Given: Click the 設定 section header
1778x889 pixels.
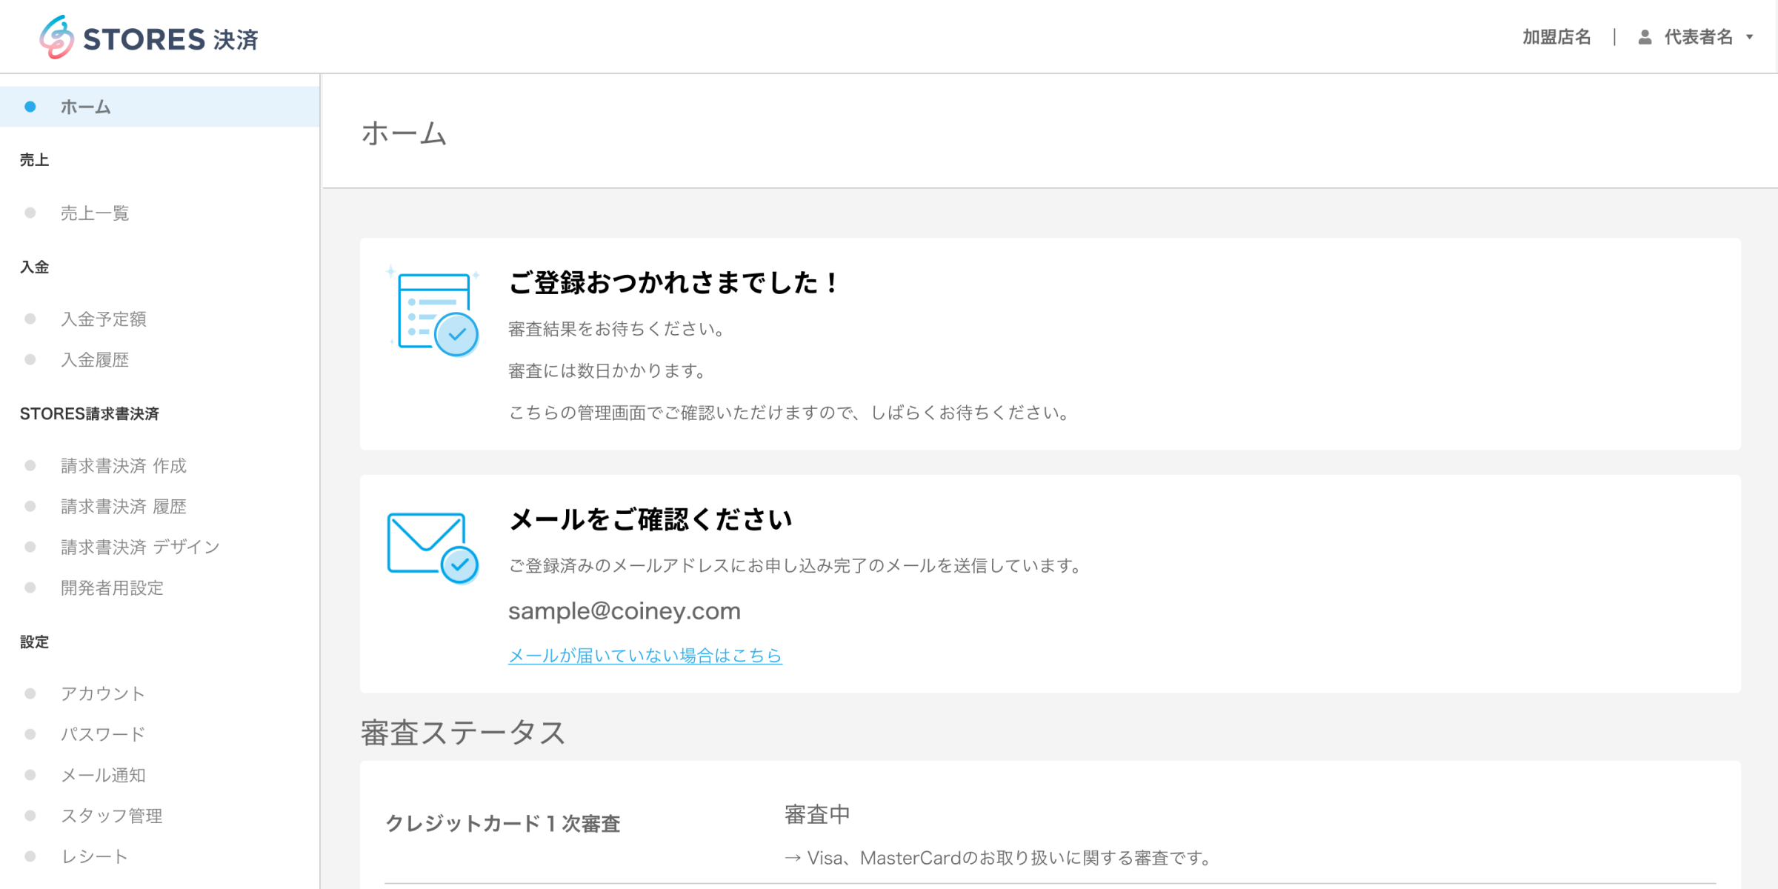Looking at the screenshot, I should click(x=34, y=642).
